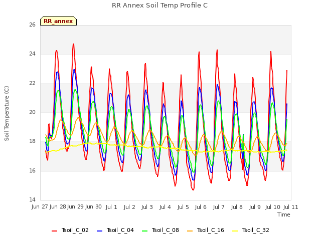Select the Tsoil_C_16 legend label

click(x=211, y=230)
